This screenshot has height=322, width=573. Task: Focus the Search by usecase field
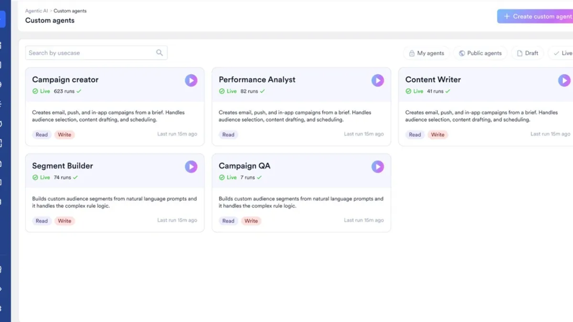(x=96, y=53)
